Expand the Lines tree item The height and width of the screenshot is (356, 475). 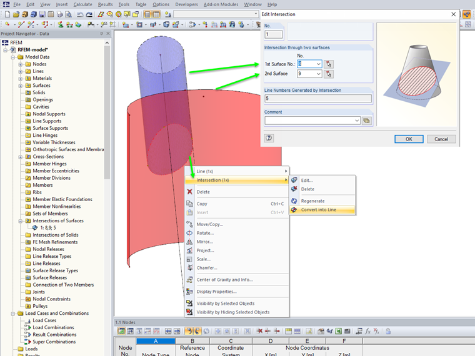[20, 71]
